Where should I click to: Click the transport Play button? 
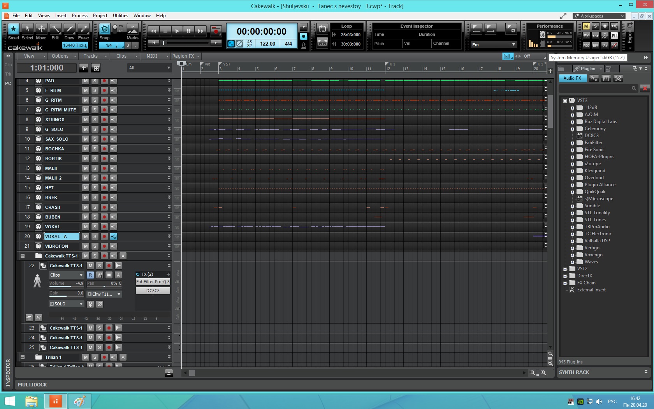tap(177, 31)
